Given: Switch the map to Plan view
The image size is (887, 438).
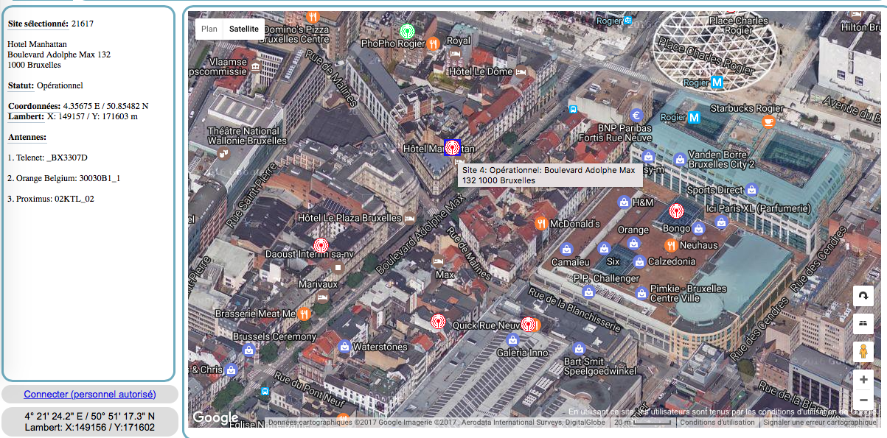Looking at the screenshot, I should click(209, 29).
